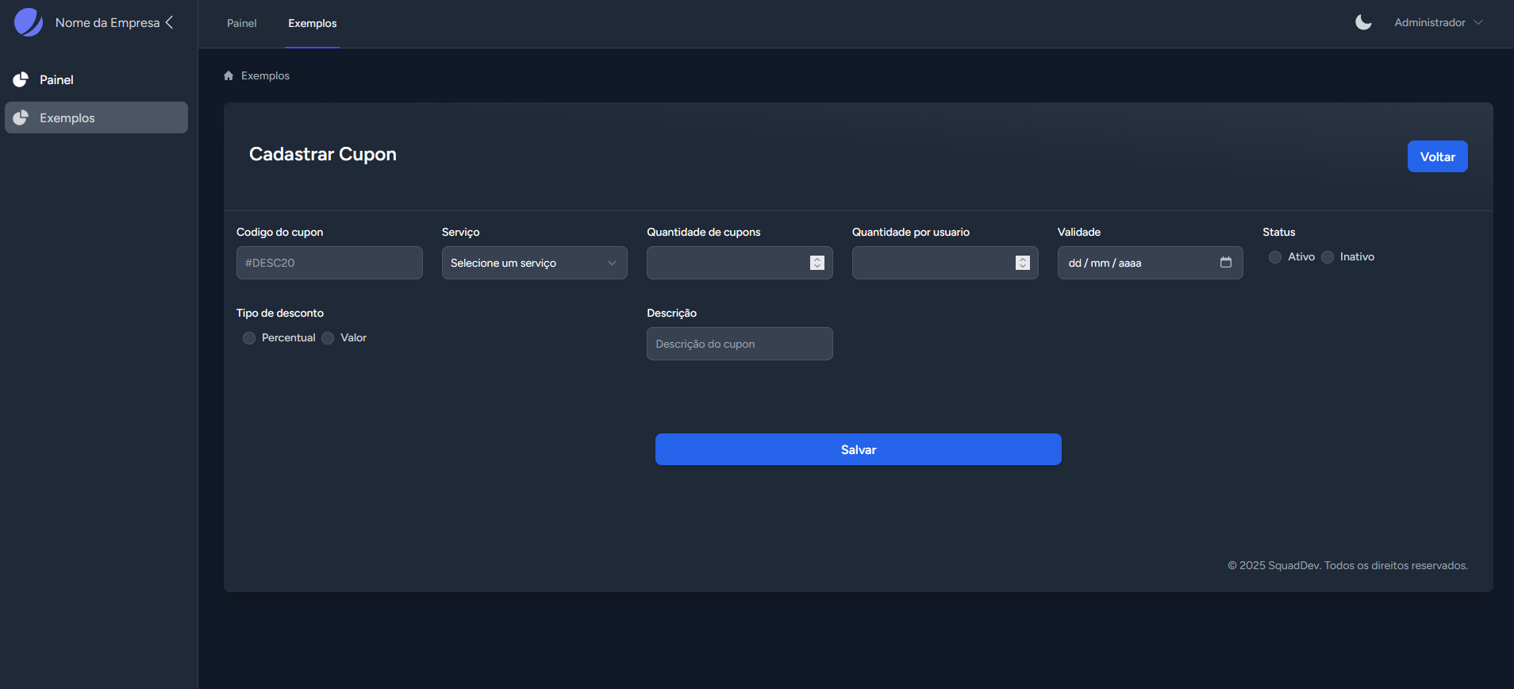Choose Valor discount type
The width and height of the screenshot is (1514, 689).
[328, 338]
